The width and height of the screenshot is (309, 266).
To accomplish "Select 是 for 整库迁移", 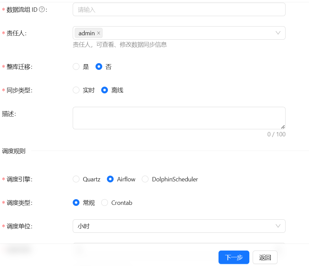I will (76, 66).
